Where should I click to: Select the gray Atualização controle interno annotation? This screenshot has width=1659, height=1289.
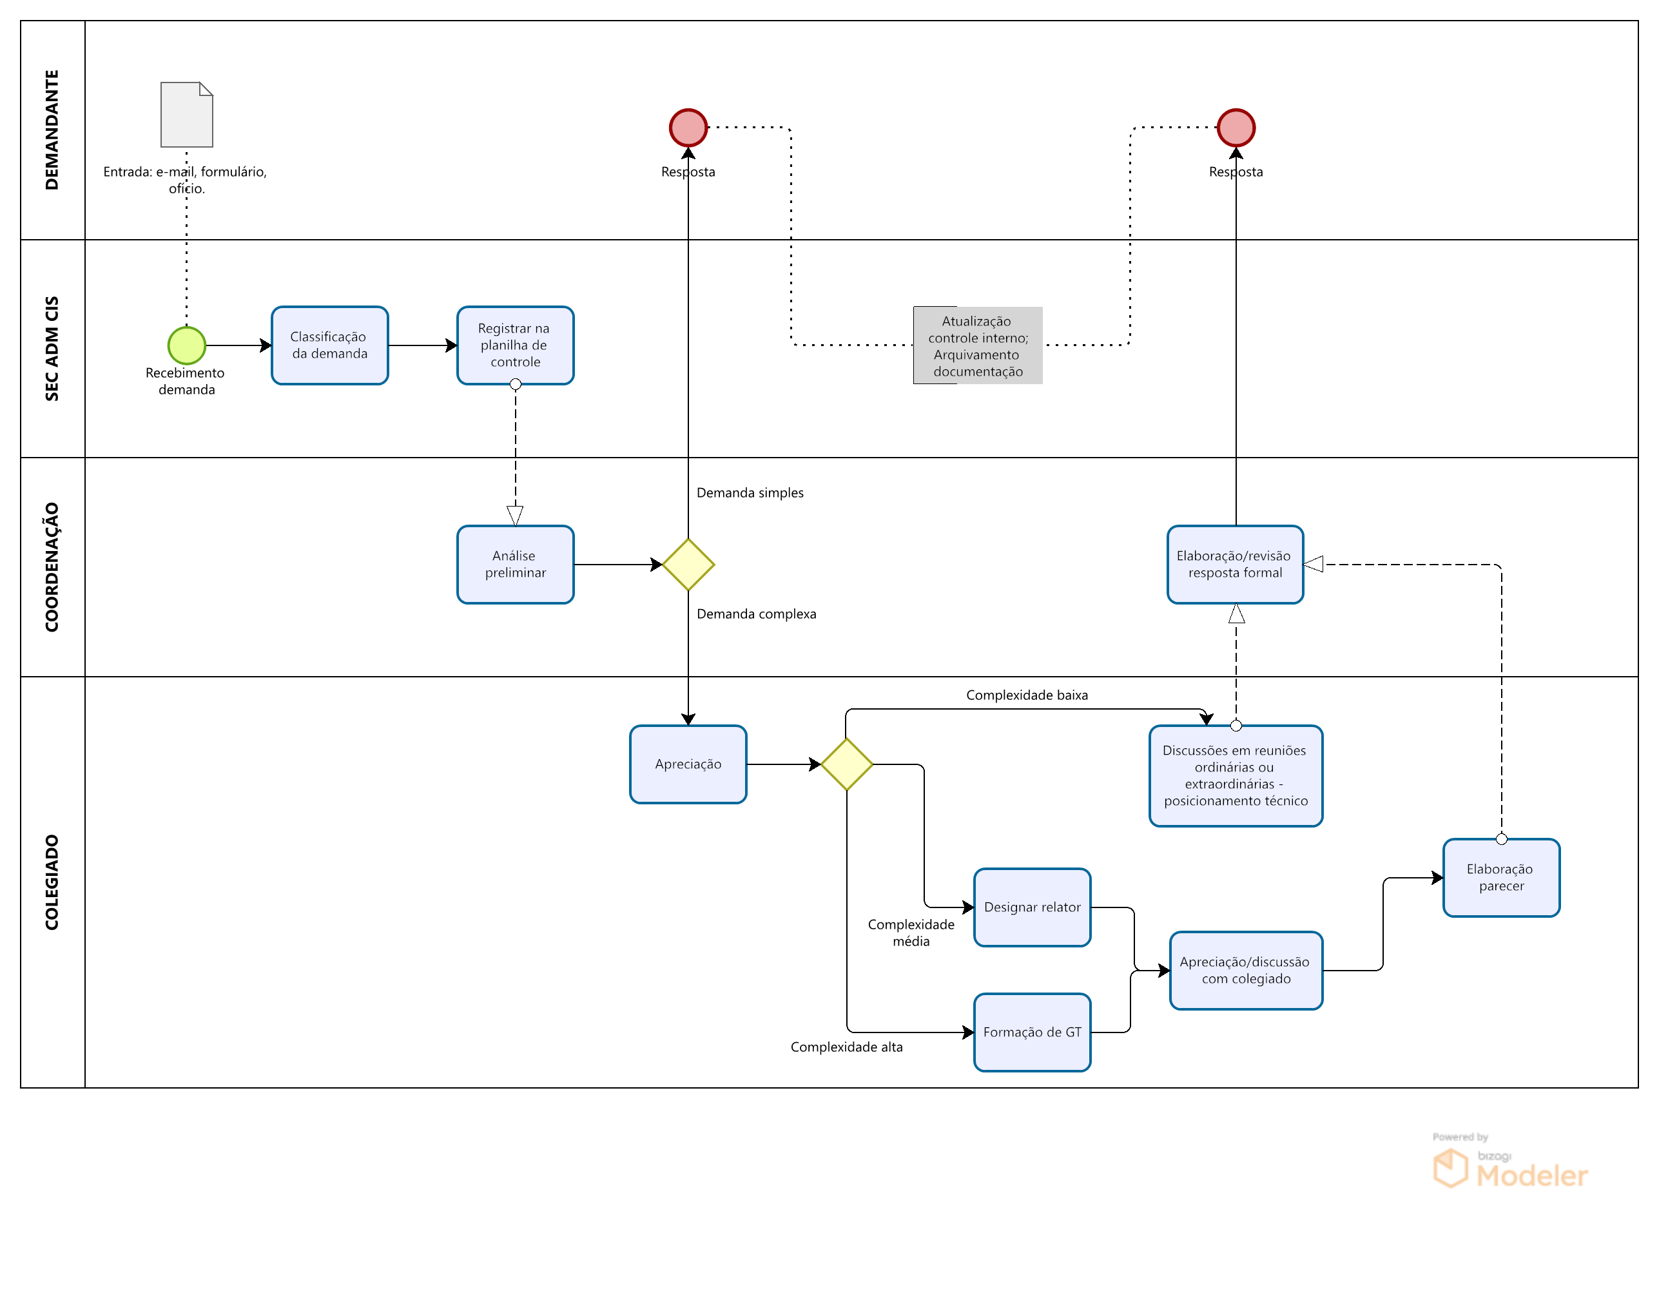977,345
